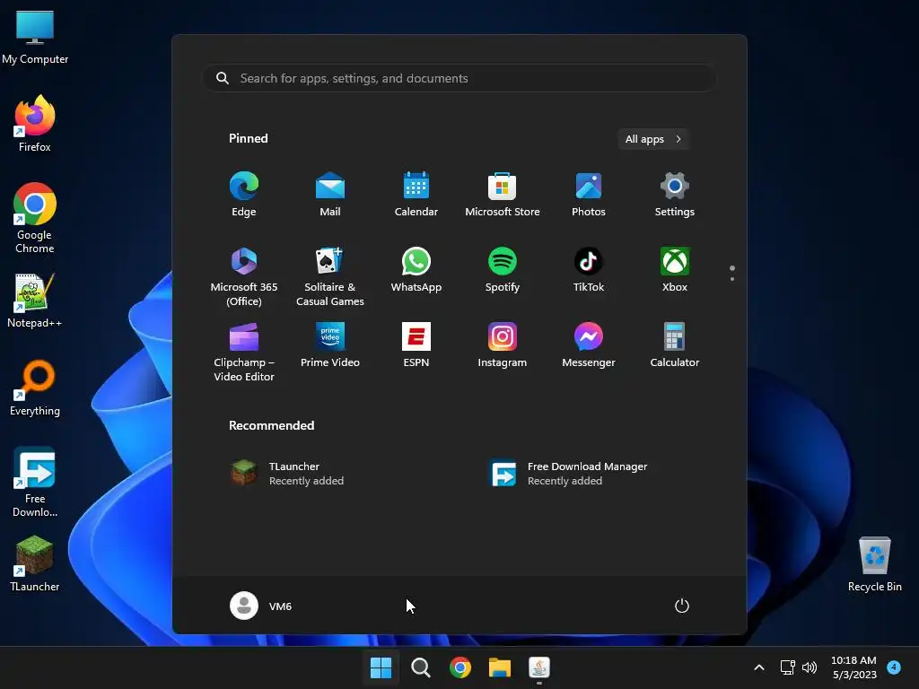Open Free Download Manager in Recommended
The width and height of the screenshot is (919, 689).
568,474
